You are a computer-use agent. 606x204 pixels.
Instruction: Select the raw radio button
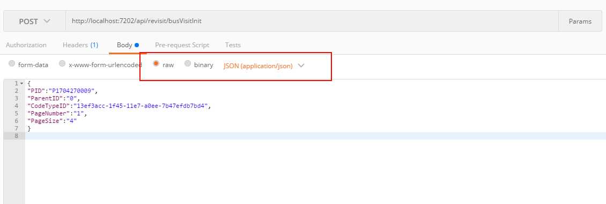[x=156, y=63]
